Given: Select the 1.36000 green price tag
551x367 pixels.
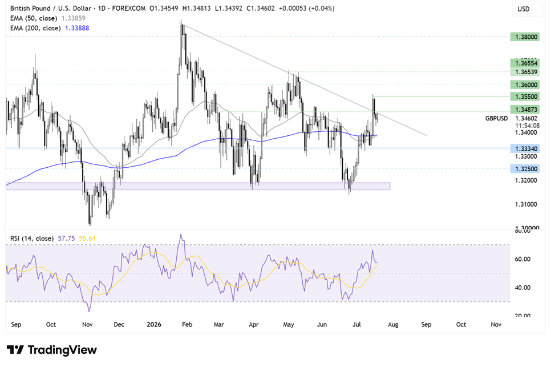Looking at the screenshot, I should (x=525, y=84).
